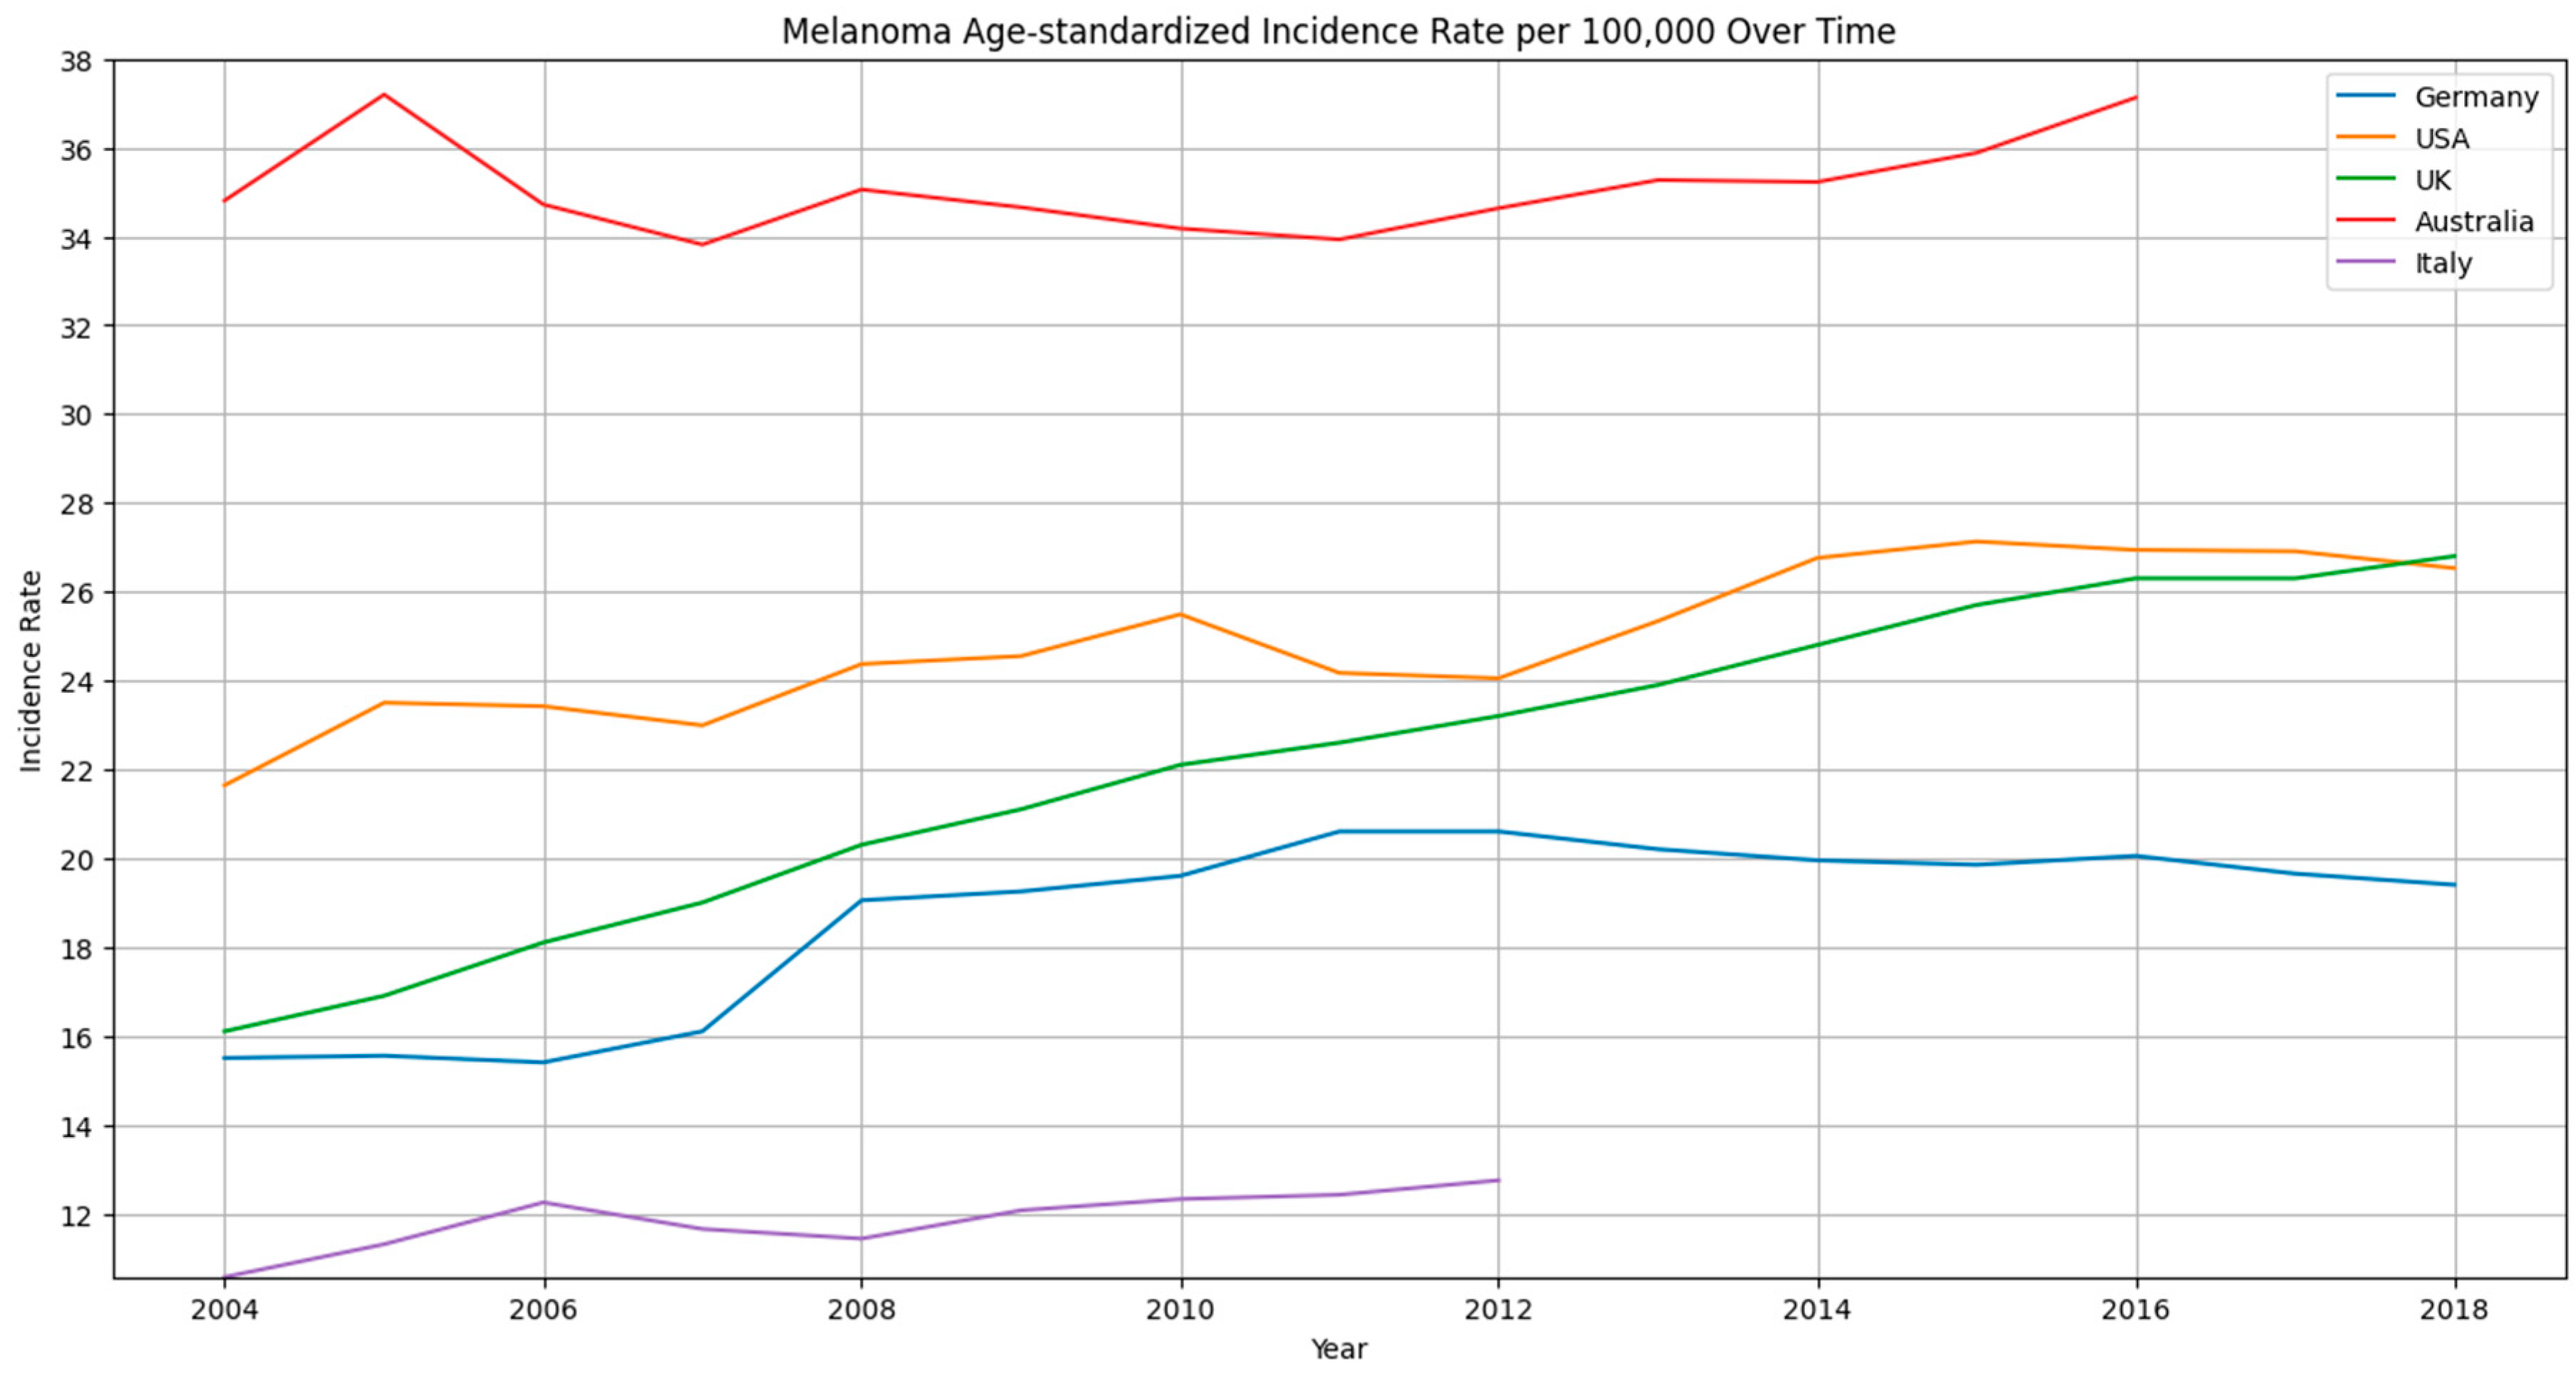
Task: Click the Italy line endpoint at 2012
Action: point(1497,1180)
